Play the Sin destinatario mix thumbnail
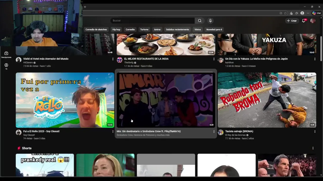Viewport: 323px width, 181px height. [x=166, y=100]
